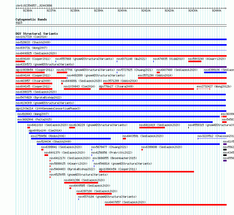Select the nsv818443 (Wang2007) label
The height and width of the screenshot is (215, 234).
pos(33,114)
